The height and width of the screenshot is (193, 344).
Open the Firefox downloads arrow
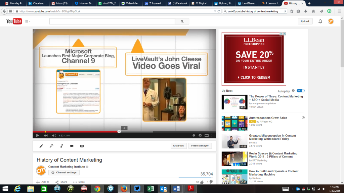[306, 11]
